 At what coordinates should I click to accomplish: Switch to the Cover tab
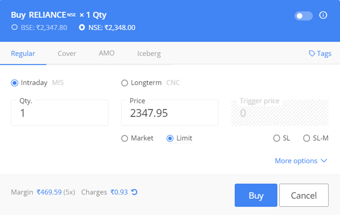click(x=67, y=53)
